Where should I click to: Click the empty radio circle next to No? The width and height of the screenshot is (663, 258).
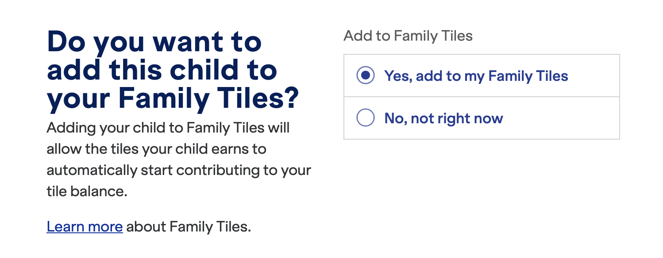(x=366, y=118)
